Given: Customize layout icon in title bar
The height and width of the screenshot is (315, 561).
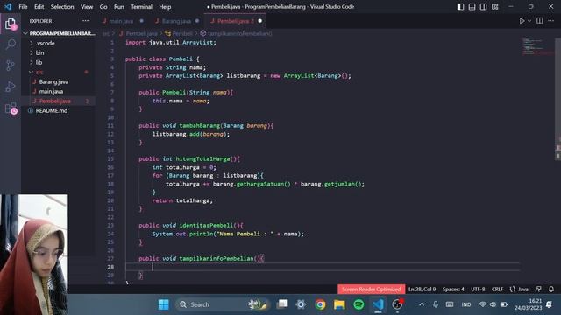Looking at the screenshot, I should tap(494, 7).
